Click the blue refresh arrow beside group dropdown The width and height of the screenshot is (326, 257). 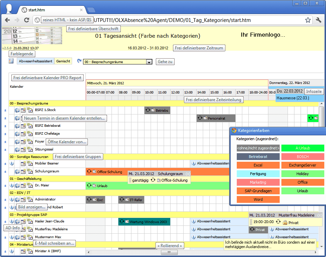tap(79, 61)
